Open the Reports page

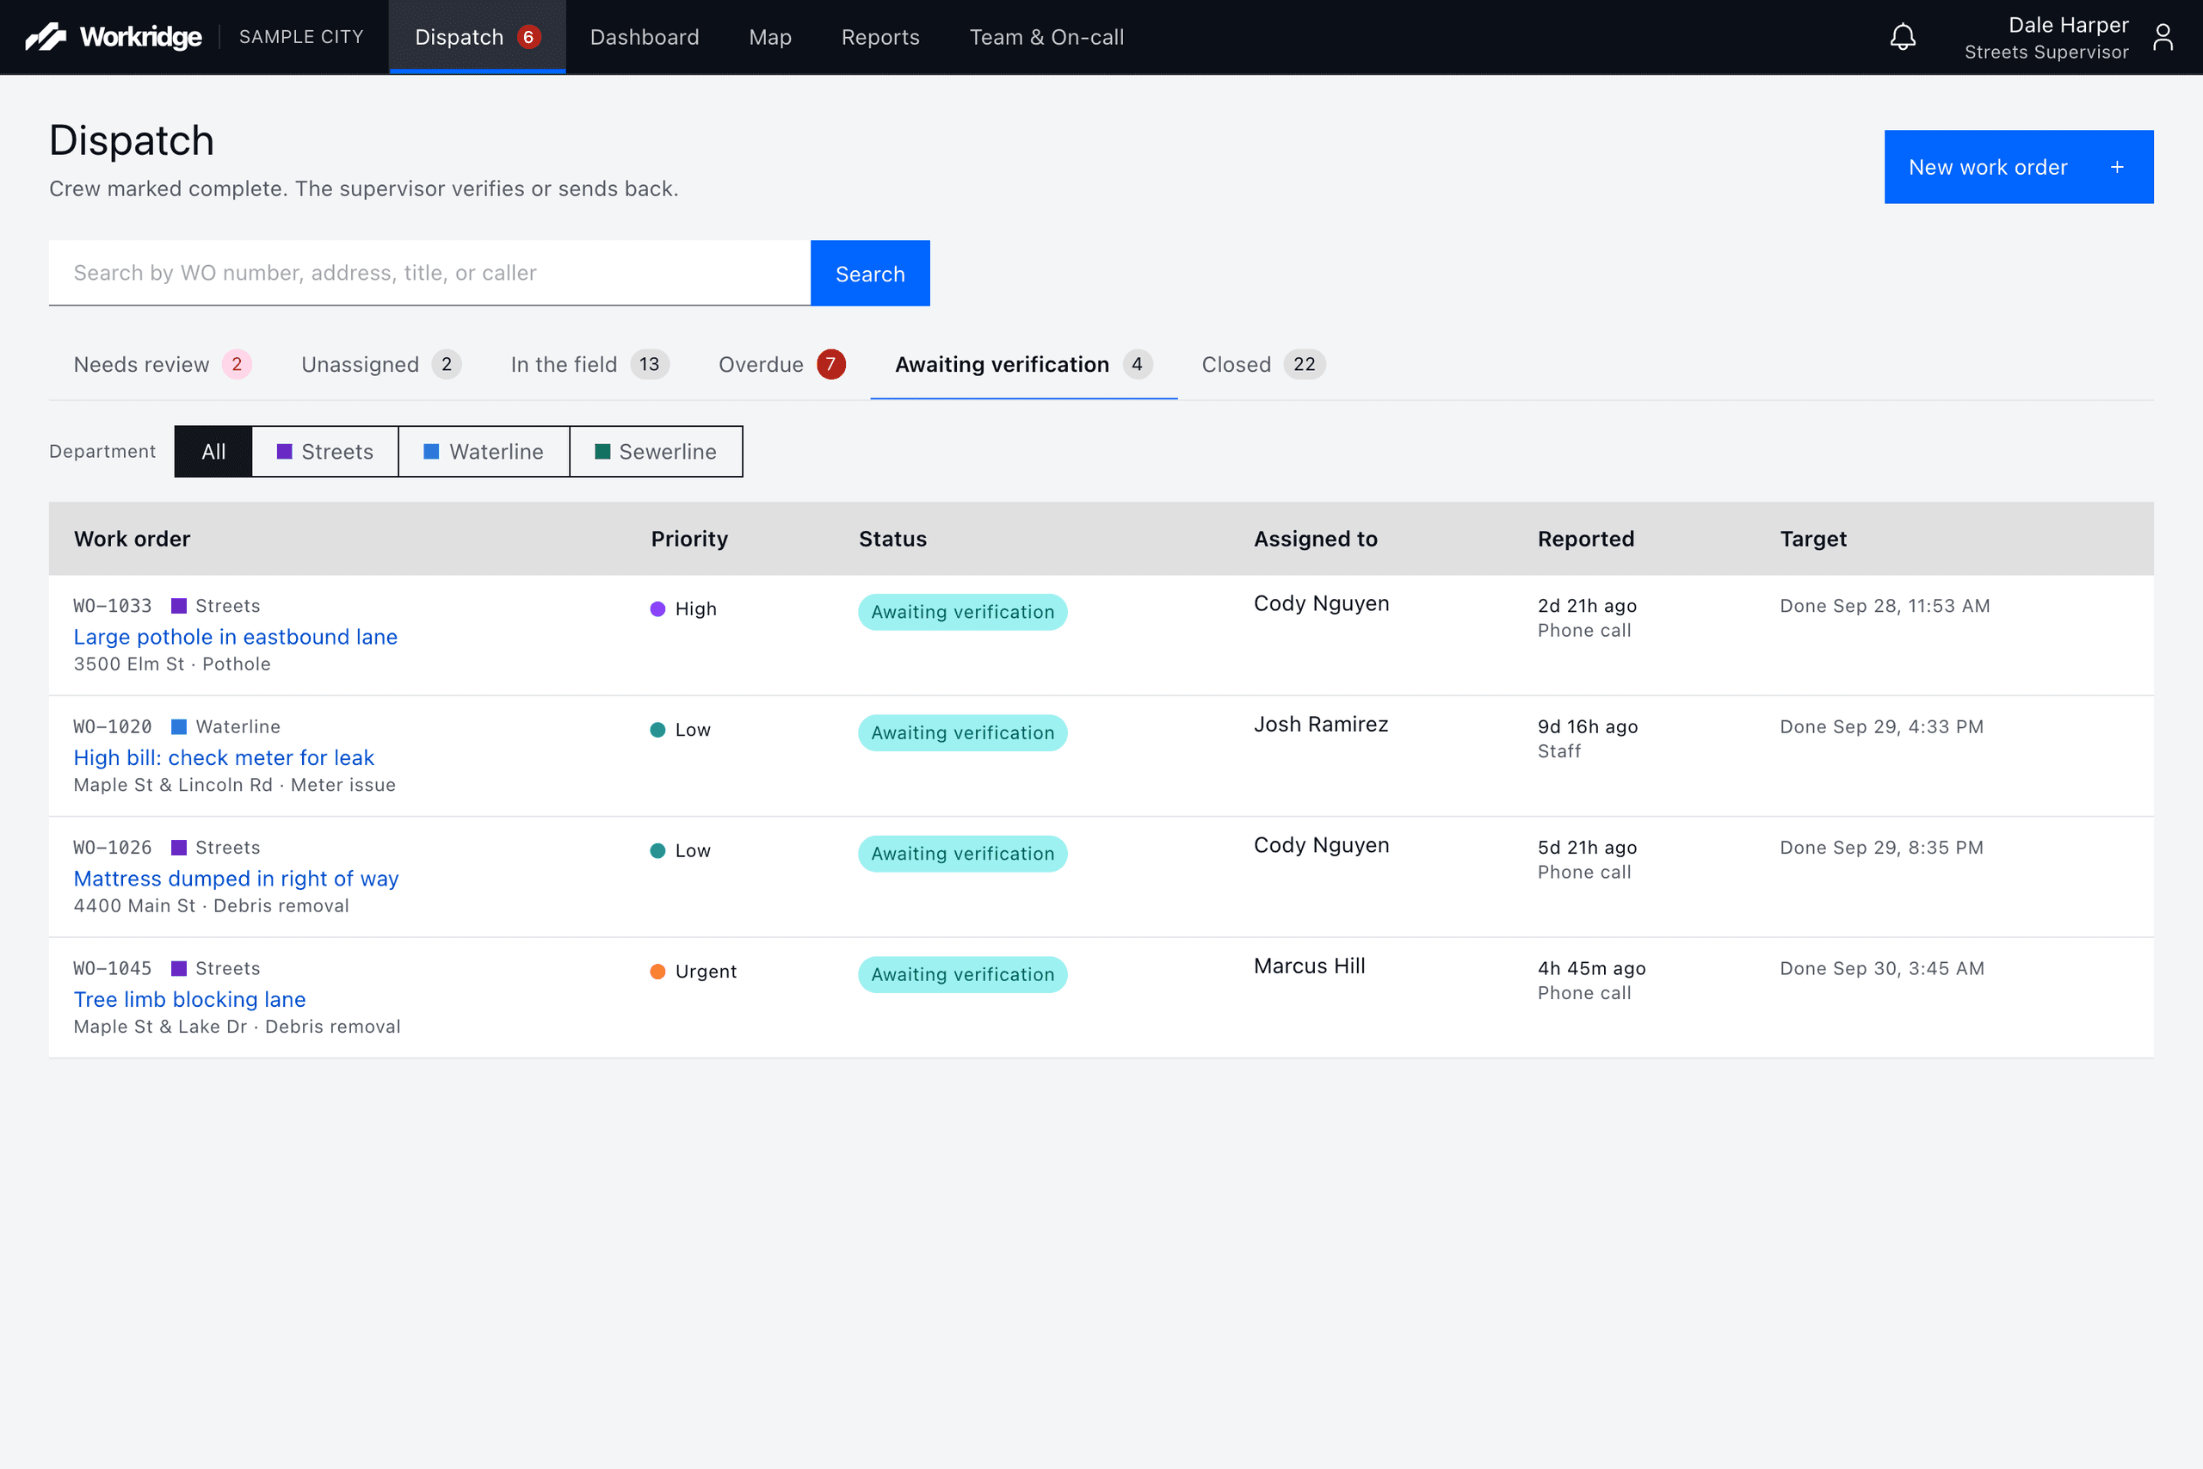point(880,38)
